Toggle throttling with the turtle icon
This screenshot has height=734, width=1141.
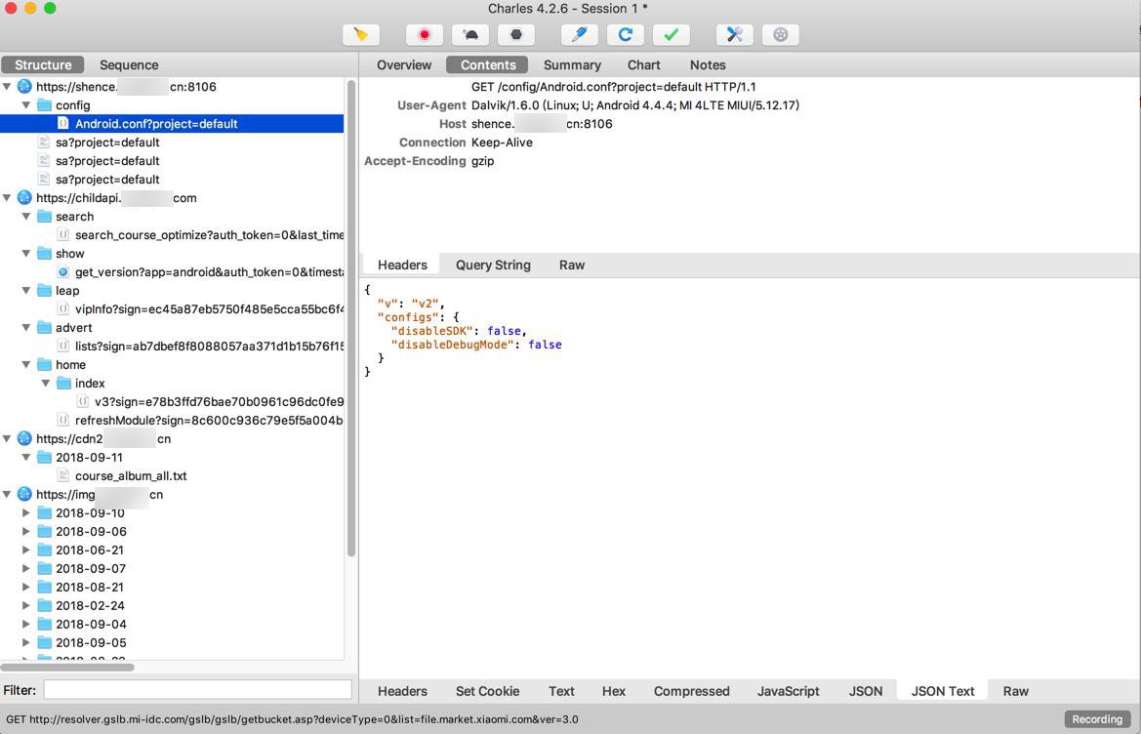pos(470,35)
